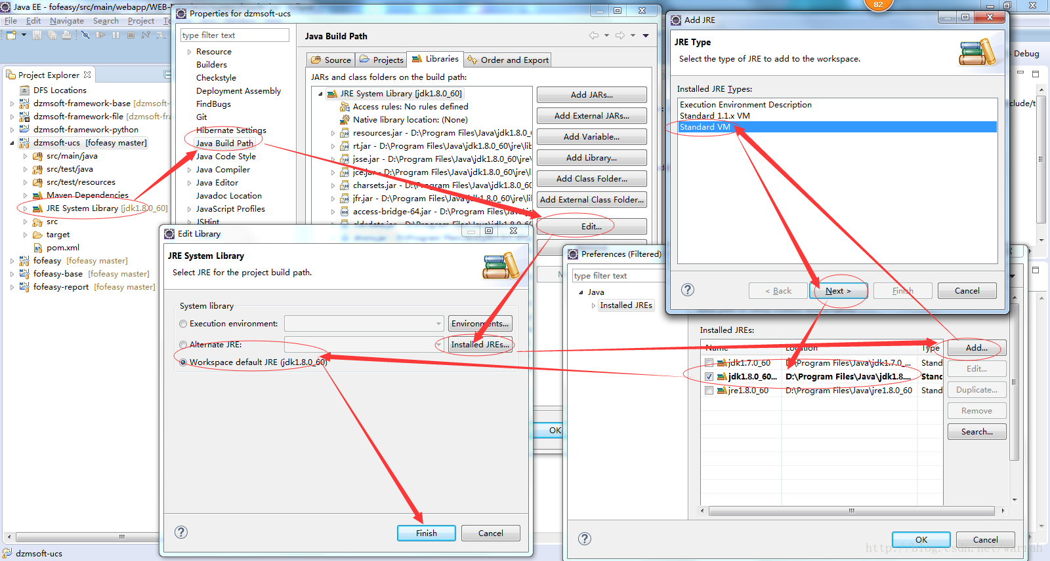This screenshot has width=1050, height=561.
Task: Click the DFS Locations icon
Action: (25, 90)
